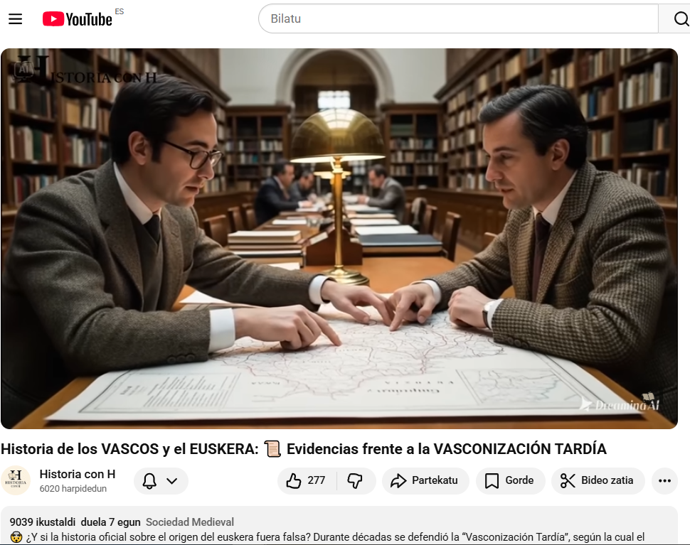Click the video title text
The image size is (690, 545).
[x=304, y=449]
